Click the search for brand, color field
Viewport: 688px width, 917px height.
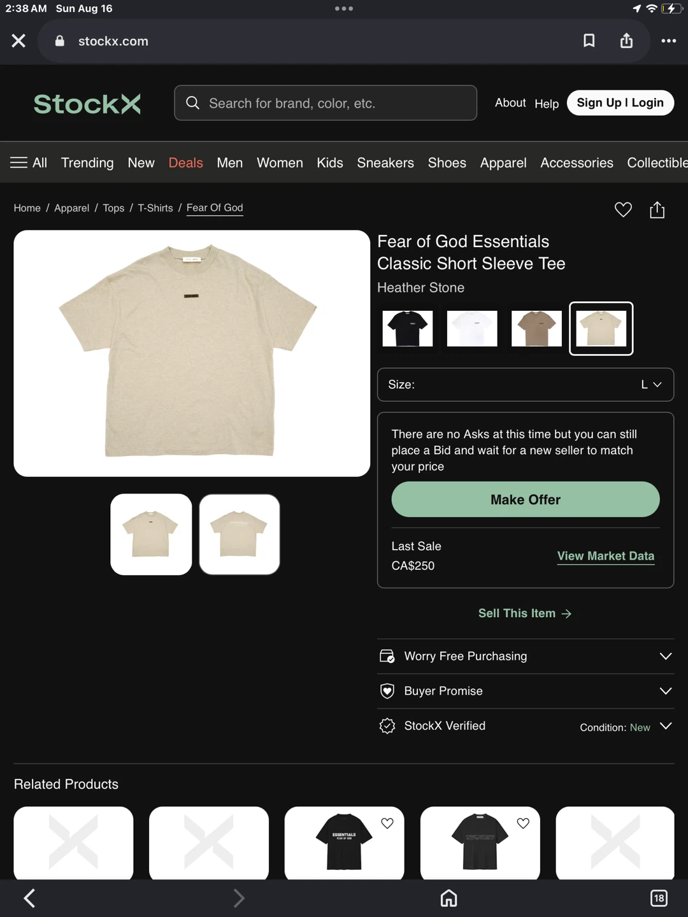coord(326,103)
